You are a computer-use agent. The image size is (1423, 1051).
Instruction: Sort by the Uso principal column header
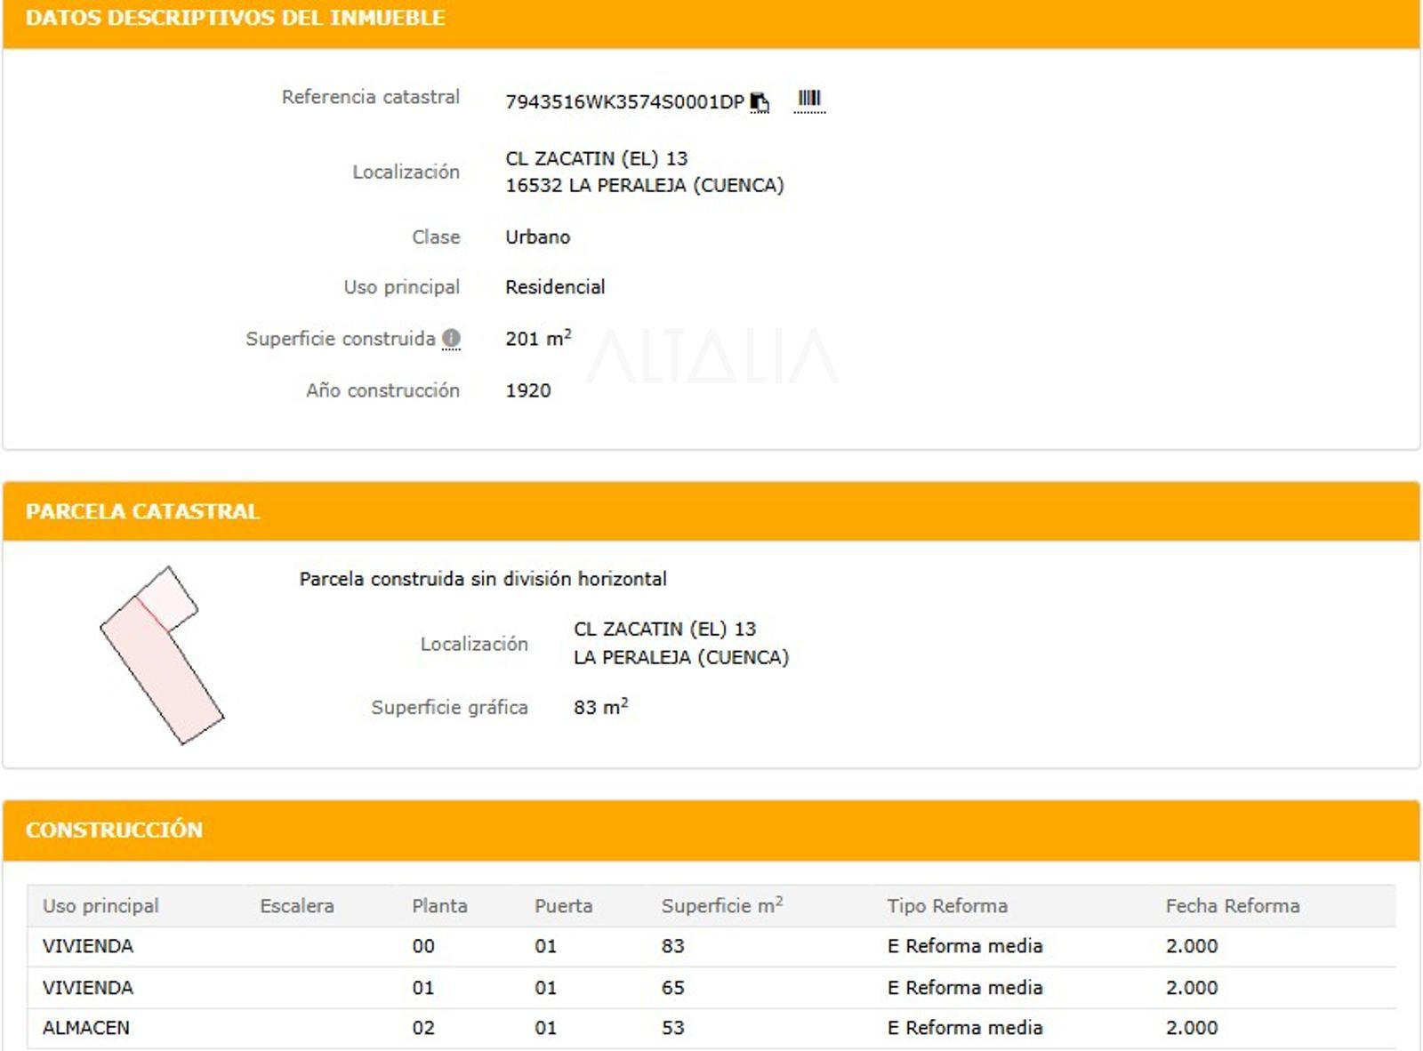pos(100,906)
